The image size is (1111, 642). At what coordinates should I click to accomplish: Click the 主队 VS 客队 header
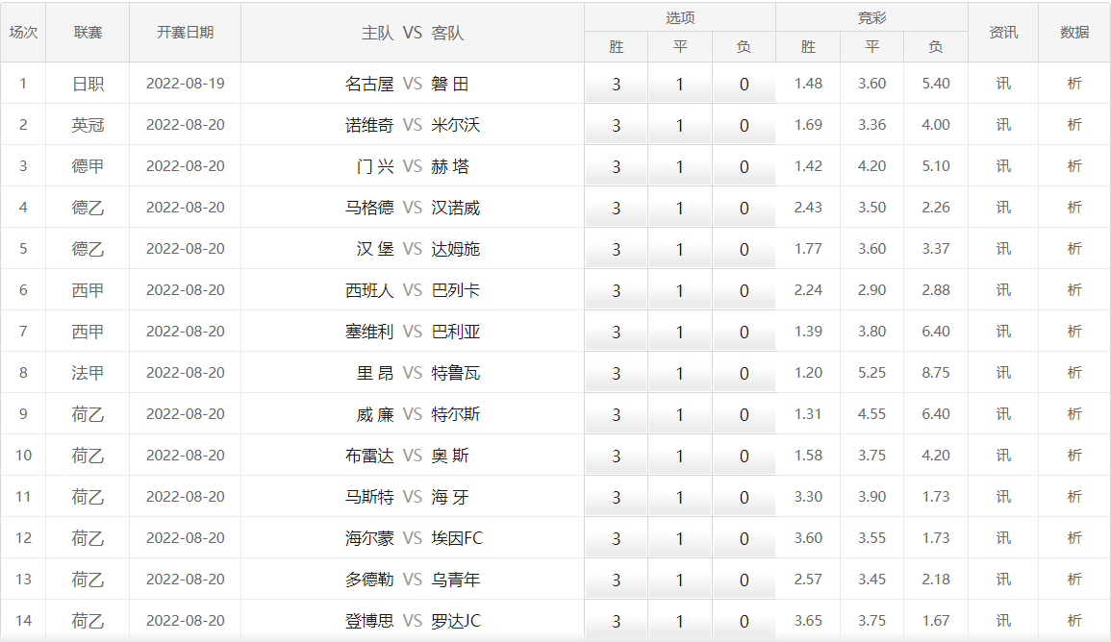413,34
